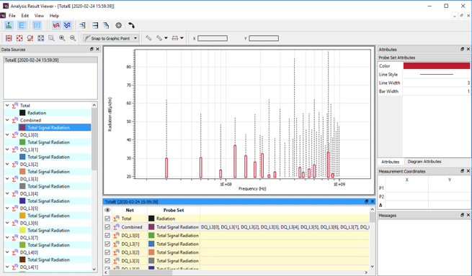This screenshot has height=276, width=472.
Task: Float the TotalE table panel
Action: (366, 201)
